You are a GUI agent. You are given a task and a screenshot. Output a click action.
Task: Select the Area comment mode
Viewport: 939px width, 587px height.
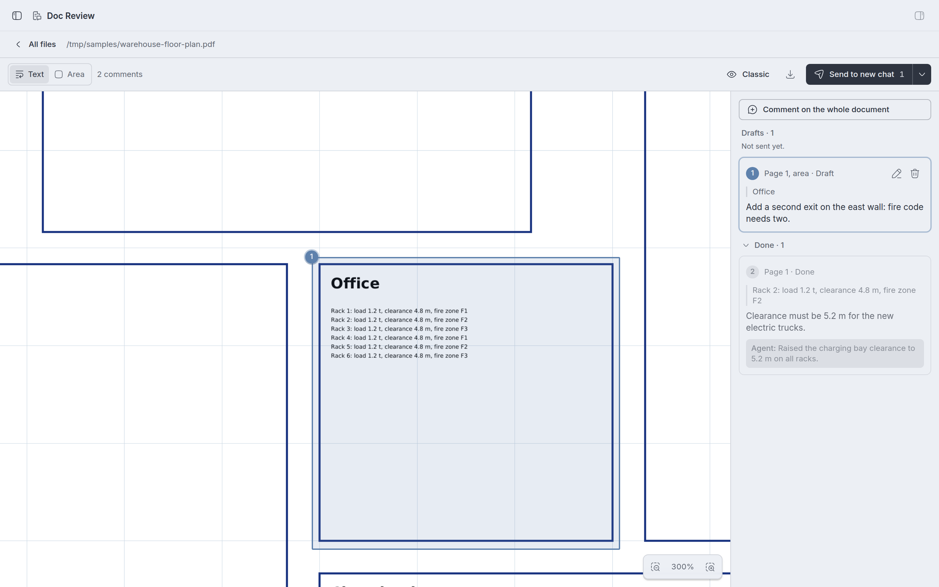(x=70, y=74)
